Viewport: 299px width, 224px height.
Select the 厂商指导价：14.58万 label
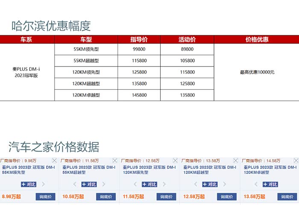pyautogui.click(x=261, y=161)
